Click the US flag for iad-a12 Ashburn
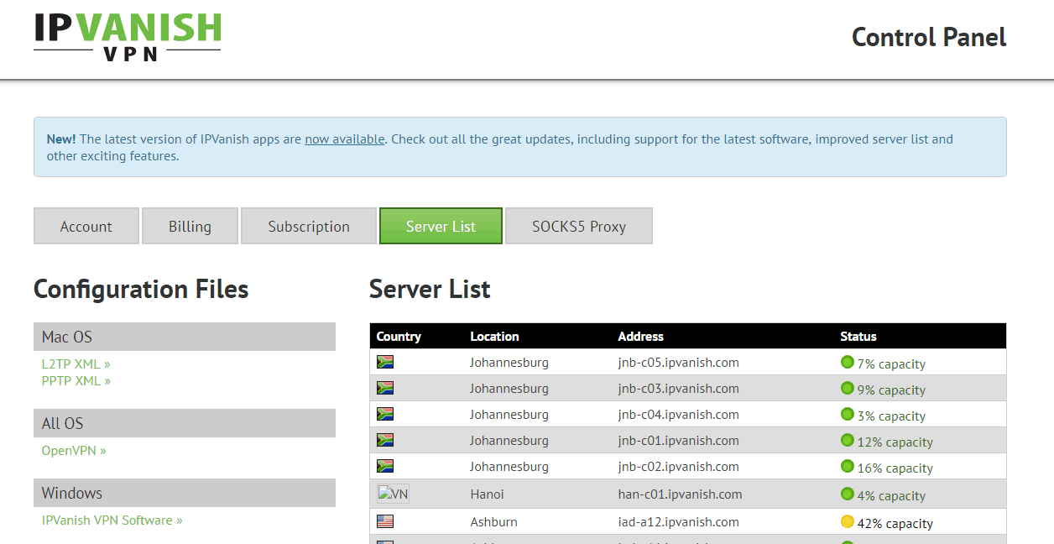Screen dimensions: 1054x544 click(385, 522)
